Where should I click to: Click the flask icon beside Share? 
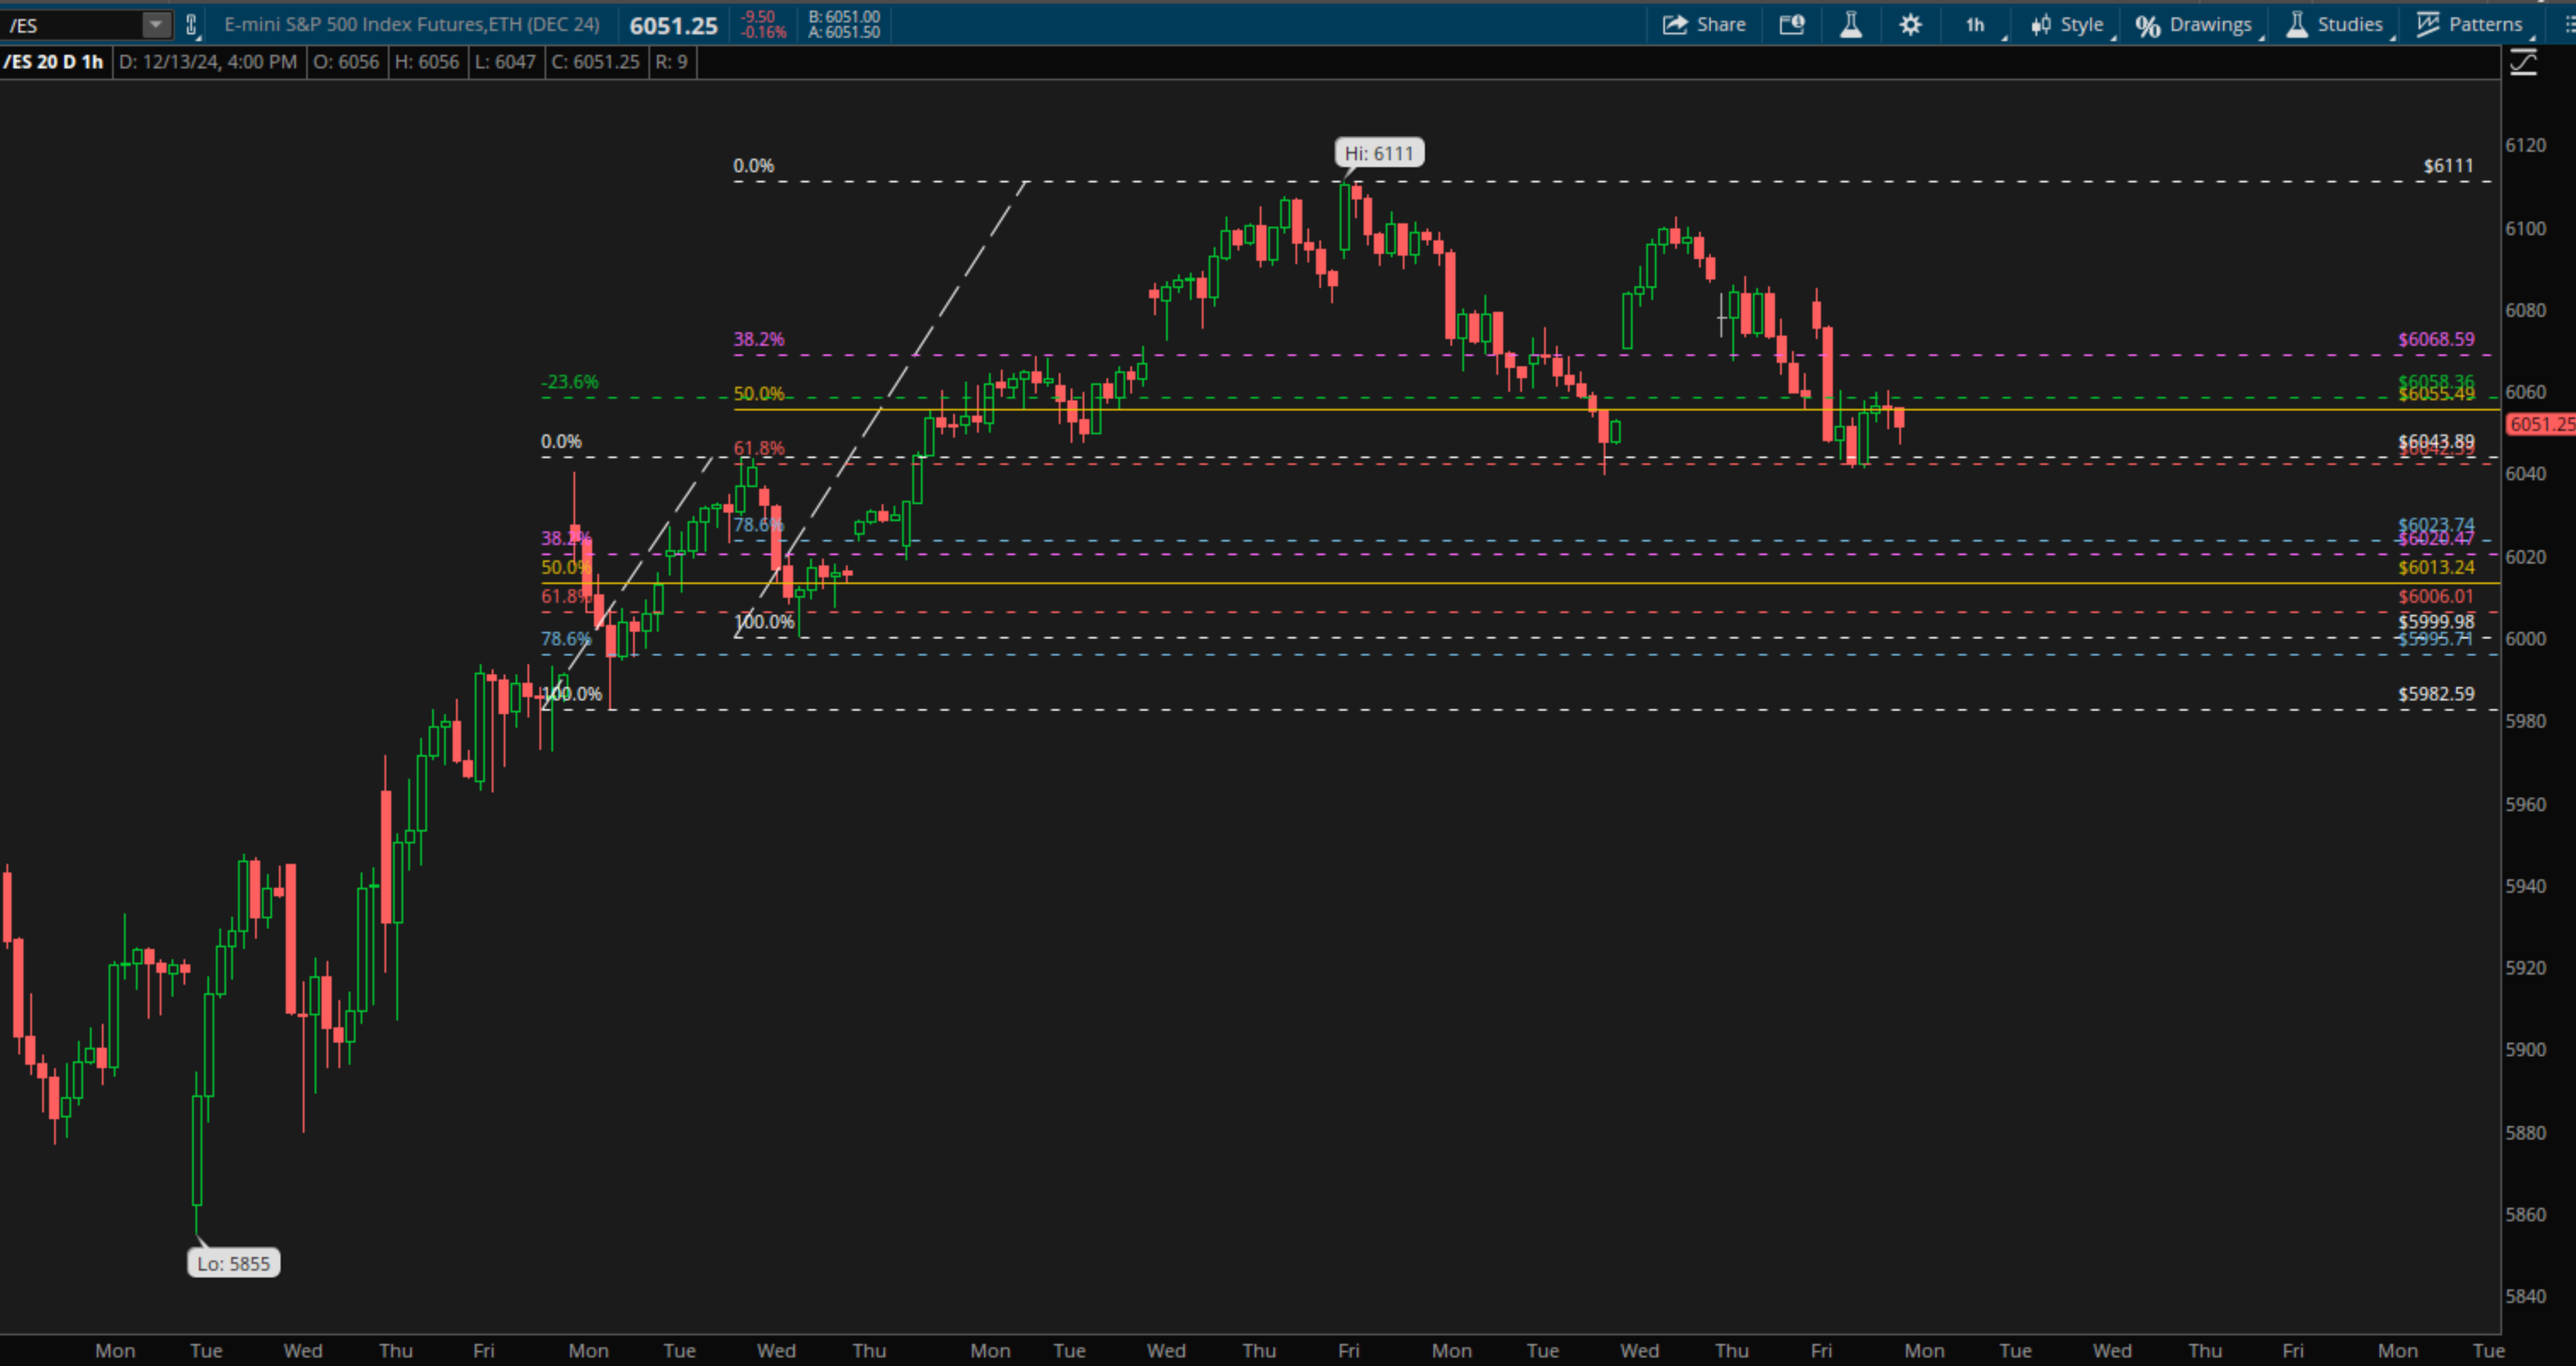[x=1851, y=25]
